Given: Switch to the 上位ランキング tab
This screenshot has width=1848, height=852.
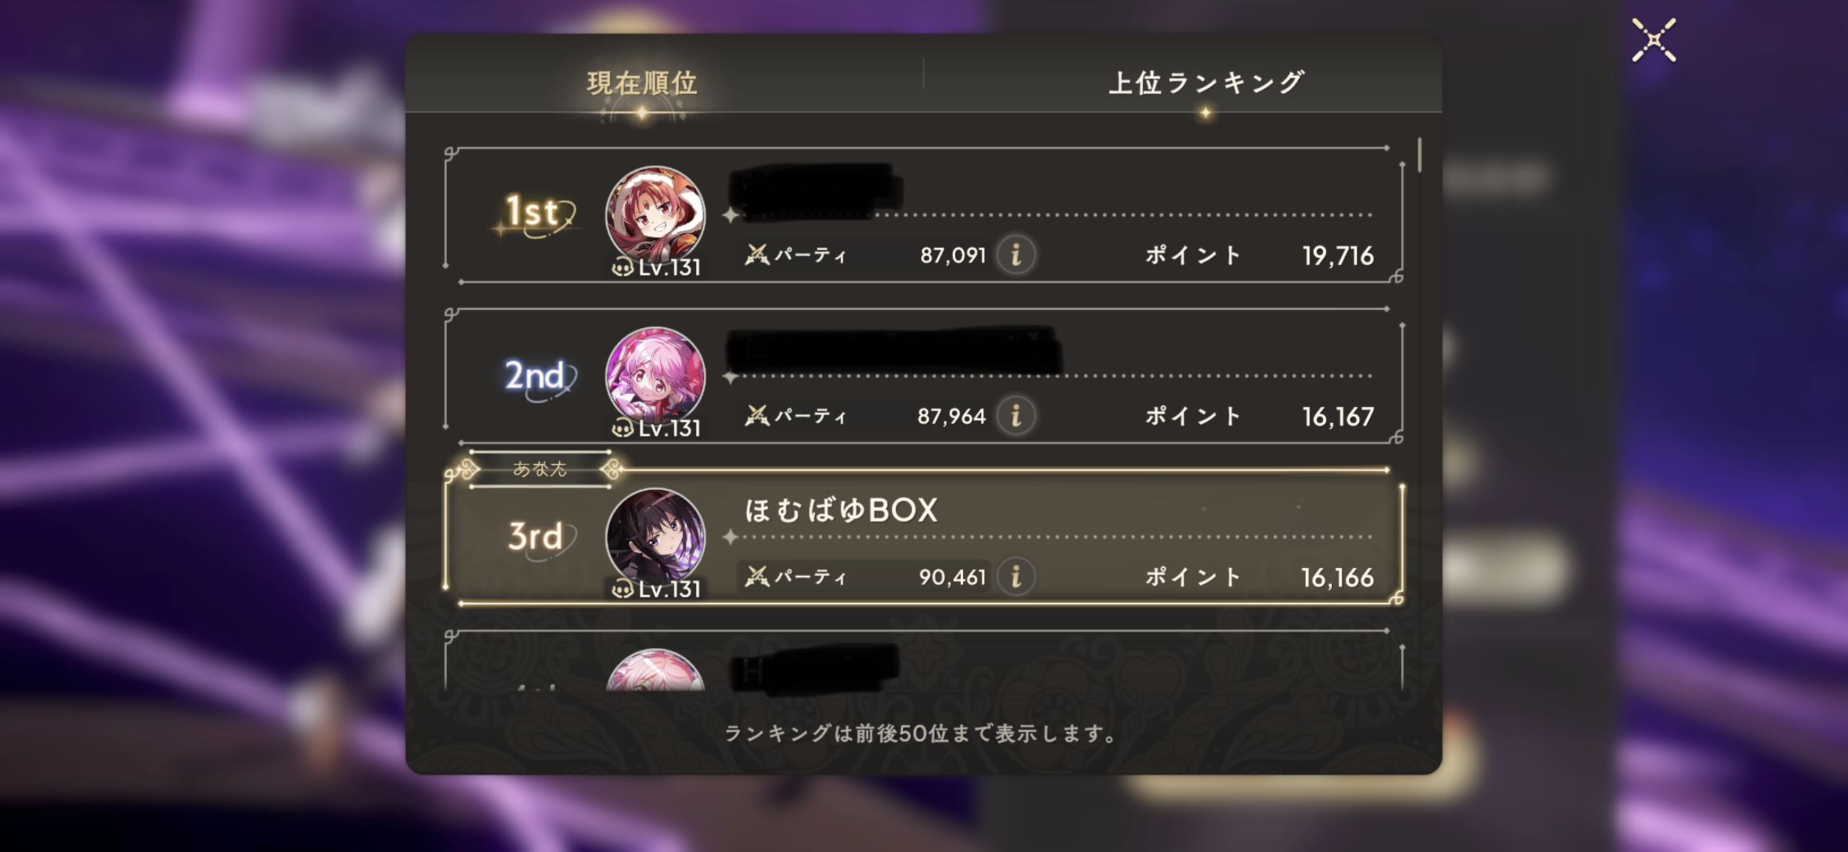Looking at the screenshot, I should point(1206,83).
